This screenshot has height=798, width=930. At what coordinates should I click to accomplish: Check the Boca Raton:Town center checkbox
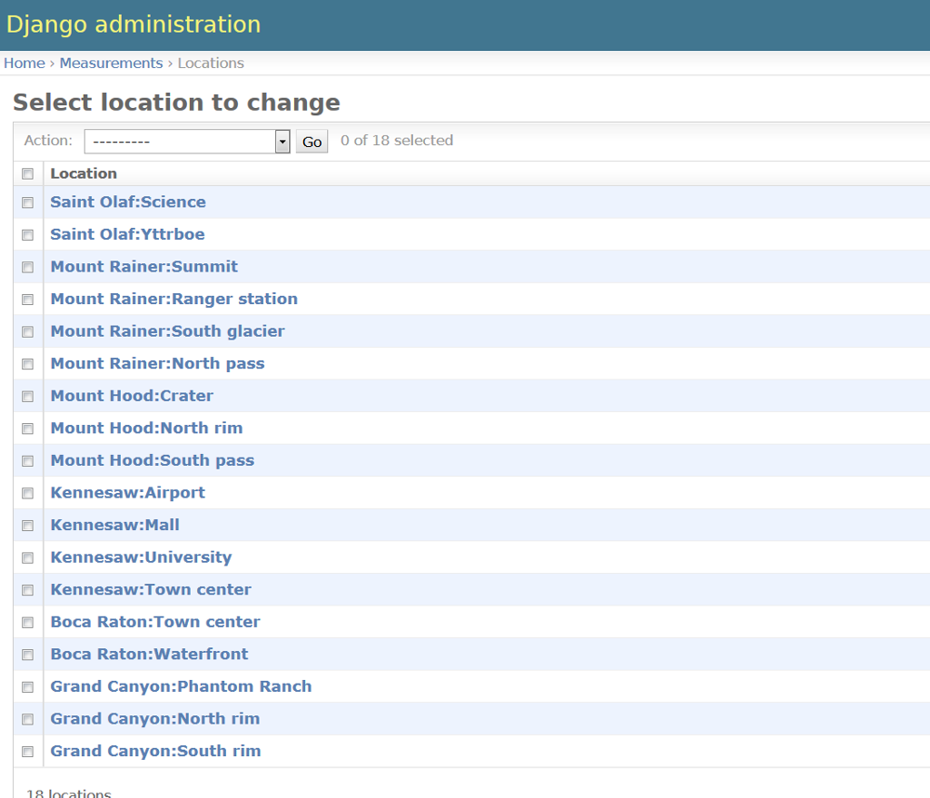click(x=28, y=623)
